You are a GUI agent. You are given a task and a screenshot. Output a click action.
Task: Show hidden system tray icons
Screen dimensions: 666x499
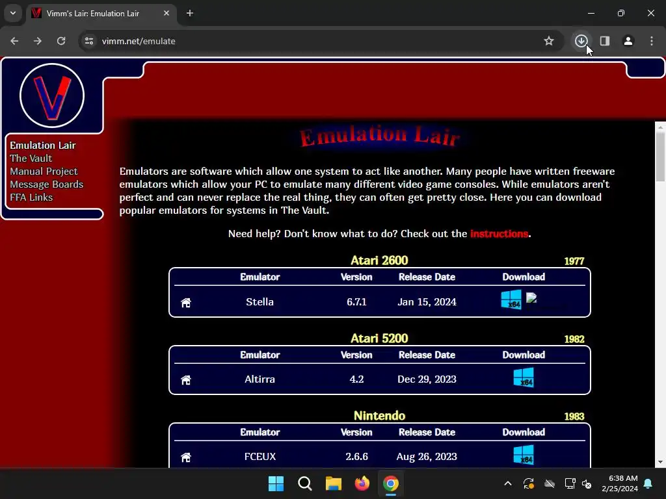pyautogui.click(x=507, y=483)
